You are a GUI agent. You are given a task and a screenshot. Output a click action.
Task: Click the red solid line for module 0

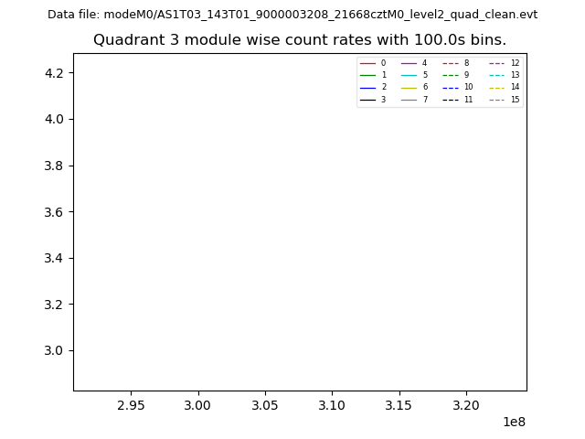(367, 63)
